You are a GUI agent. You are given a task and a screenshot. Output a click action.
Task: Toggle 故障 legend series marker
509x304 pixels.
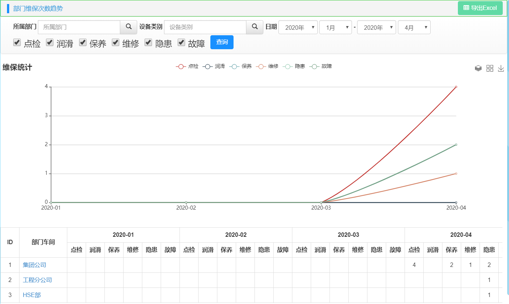[x=314, y=66]
